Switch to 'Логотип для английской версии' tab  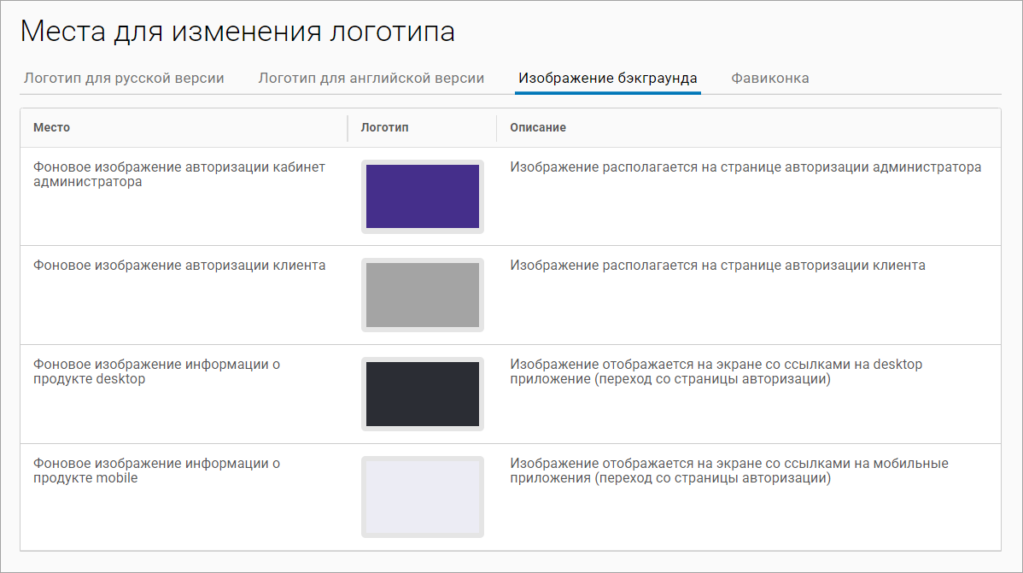click(371, 79)
